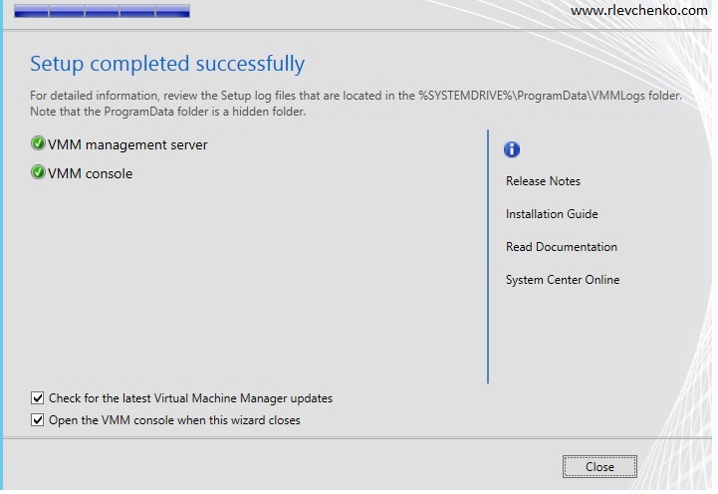The width and height of the screenshot is (718, 494).
Task: Select the Read Documentation link
Action: click(x=562, y=247)
